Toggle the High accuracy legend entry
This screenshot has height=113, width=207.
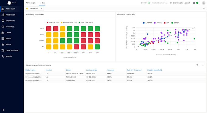(x=86, y=23)
